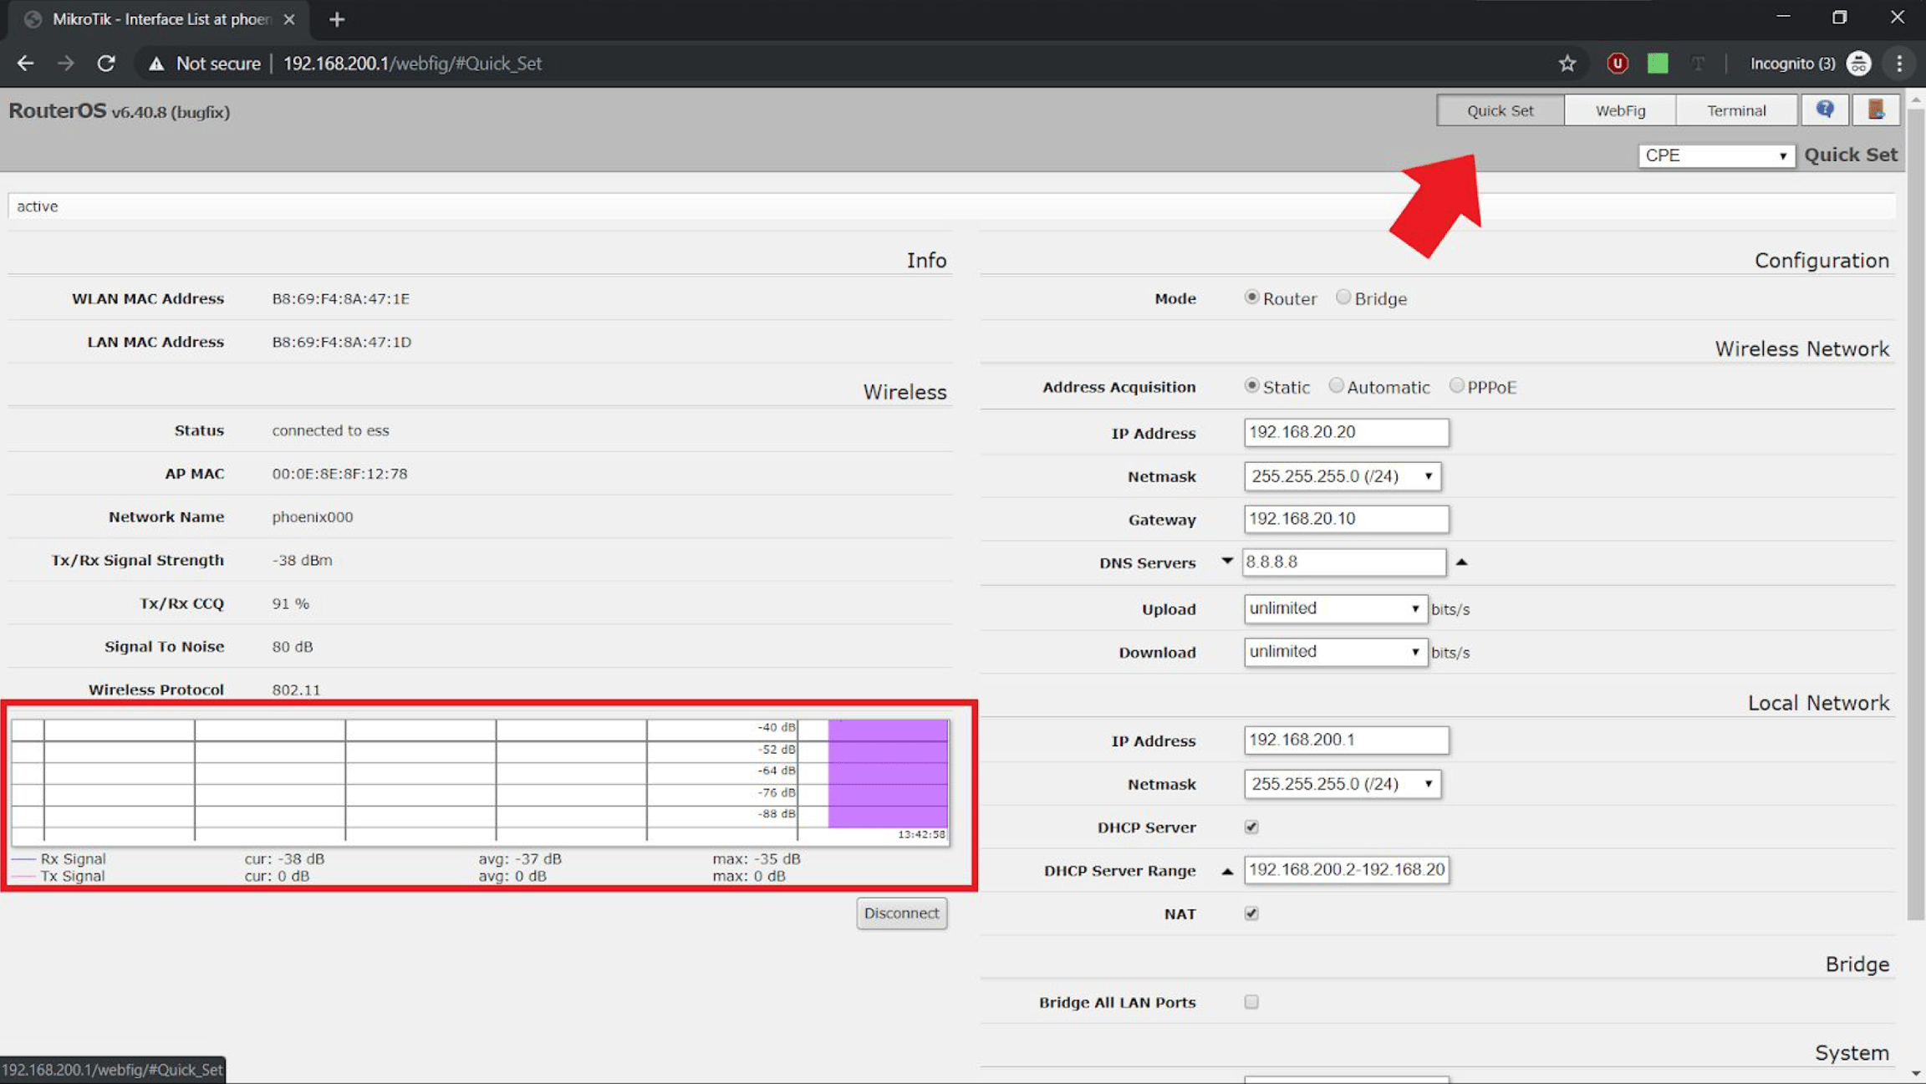Open the CPE Quick Set mode dropdown
This screenshot has width=1926, height=1084.
[1716, 155]
